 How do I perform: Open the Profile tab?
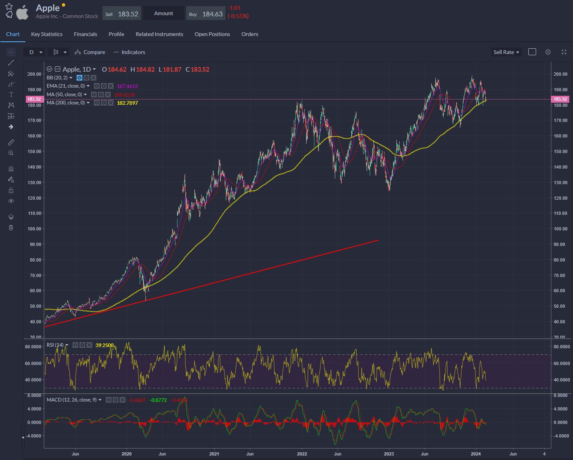116,34
